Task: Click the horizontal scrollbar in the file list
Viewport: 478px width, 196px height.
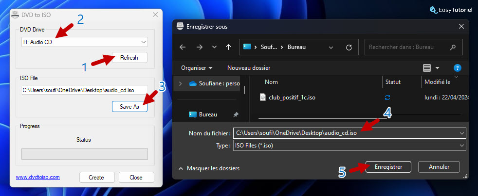Action: click(x=323, y=118)
